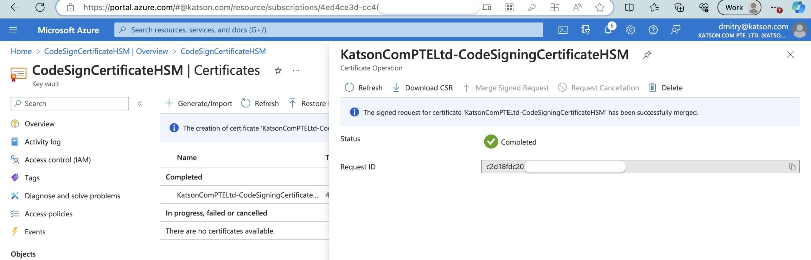The image size is (811, 260).
Task: Launch Azure Cloud Shell icon
Action: [x=563, y=30]
